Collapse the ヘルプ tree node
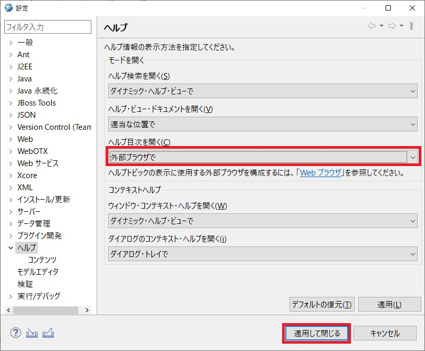Image resolution: width=425 pixels, height=351 pixels. [x=11, y=248]
